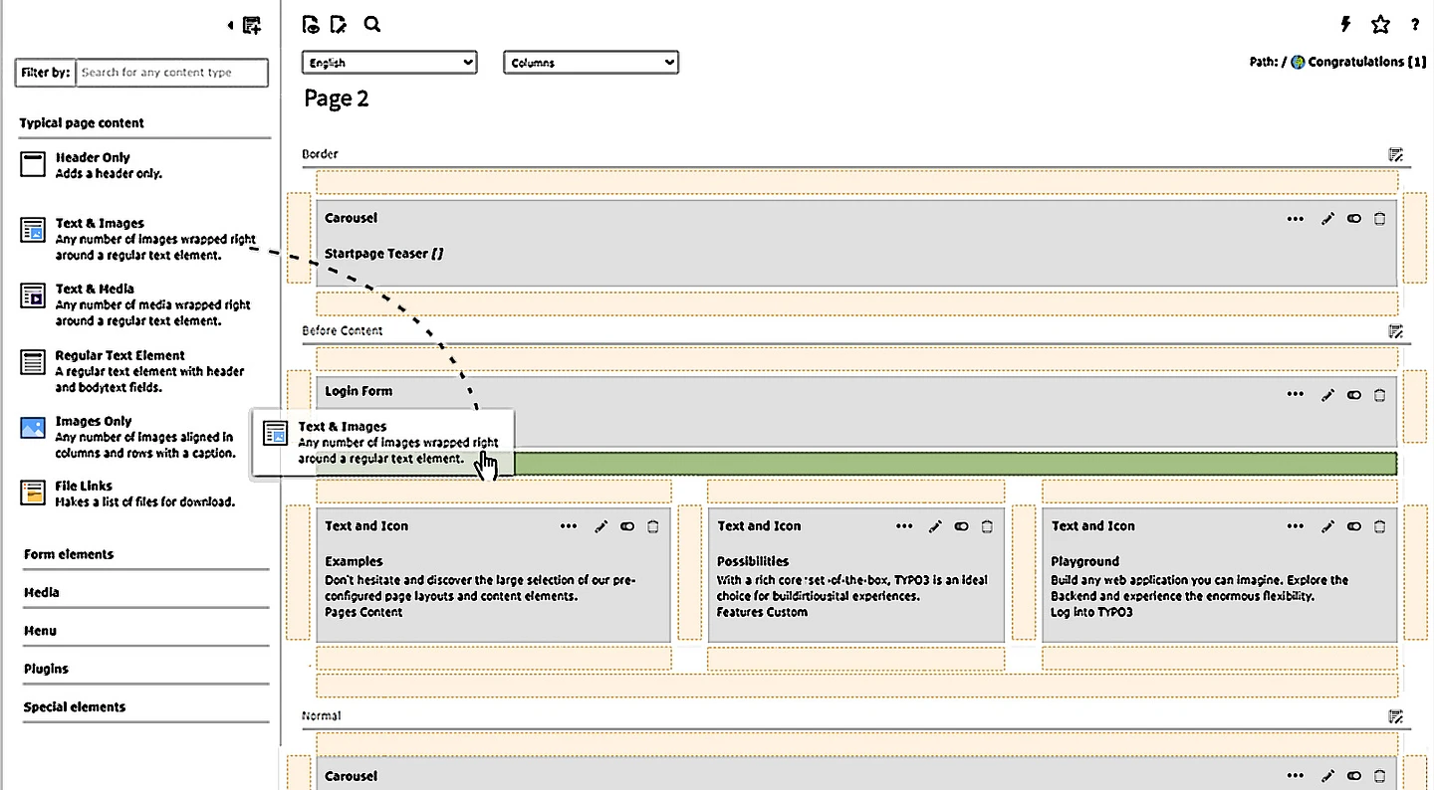Click the content type filter search field
Image resolution: width=1434 pixels, height=790 pixels.
172,73
